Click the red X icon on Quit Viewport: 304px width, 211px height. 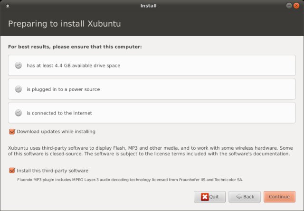pyautogui.click(x=205, y=197)
